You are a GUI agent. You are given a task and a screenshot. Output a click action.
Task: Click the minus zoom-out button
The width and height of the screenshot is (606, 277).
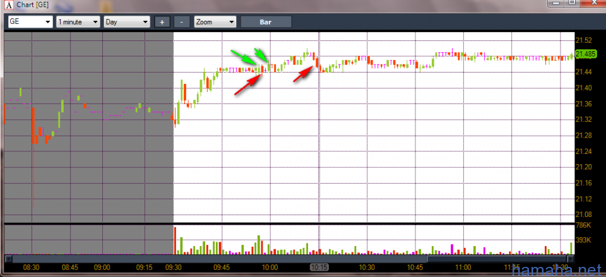pos(182,22)
